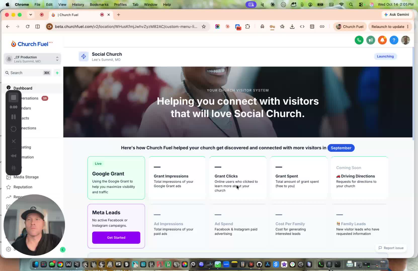Collapse the webcam bubble with the green arrow
This screenshot has width=418, height=271.
click(x=63, y=250)
